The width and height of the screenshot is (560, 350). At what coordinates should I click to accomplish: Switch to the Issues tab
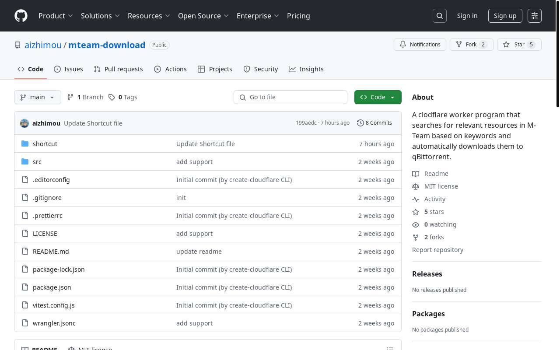pos(68,69)
